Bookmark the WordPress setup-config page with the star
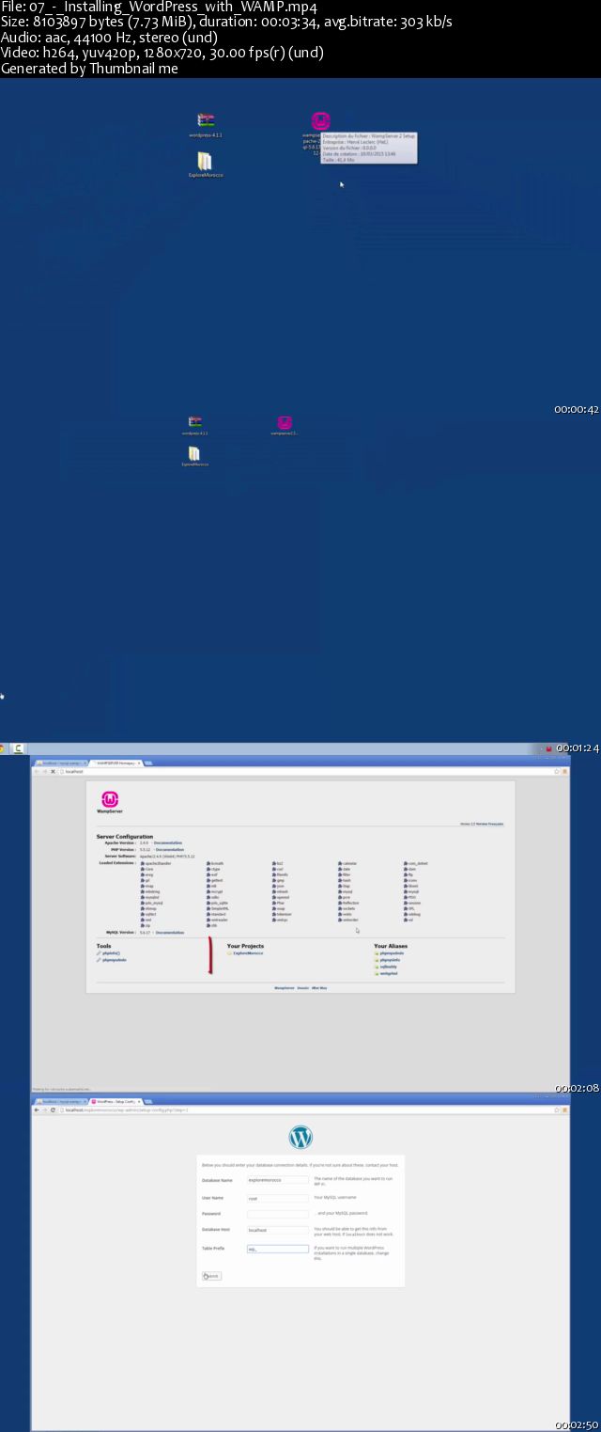Viewport: 601px width, 1432px height. tap(557, 1109)
